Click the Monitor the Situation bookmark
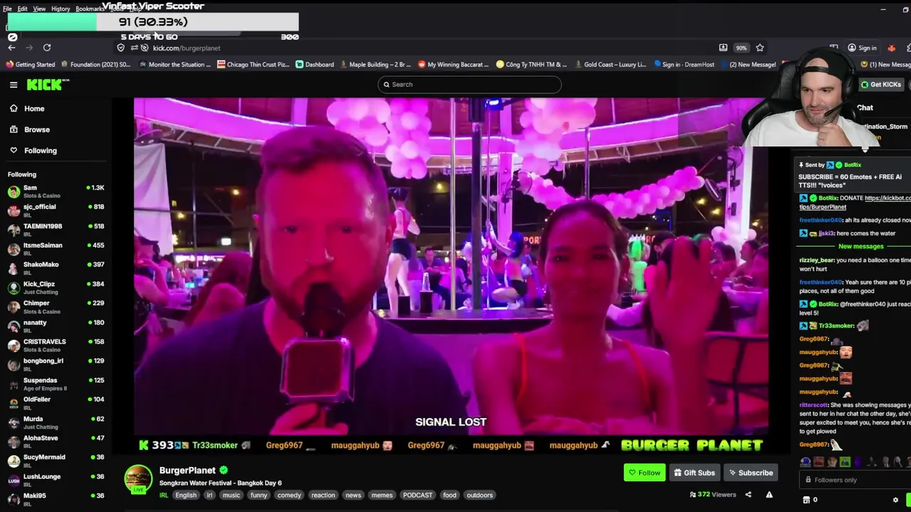 point(175,65)
